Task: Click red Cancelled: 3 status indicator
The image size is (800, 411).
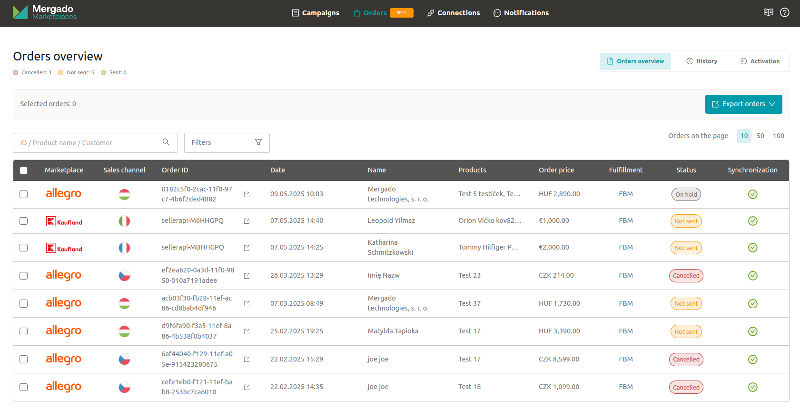Action: (x=32, y=72)
